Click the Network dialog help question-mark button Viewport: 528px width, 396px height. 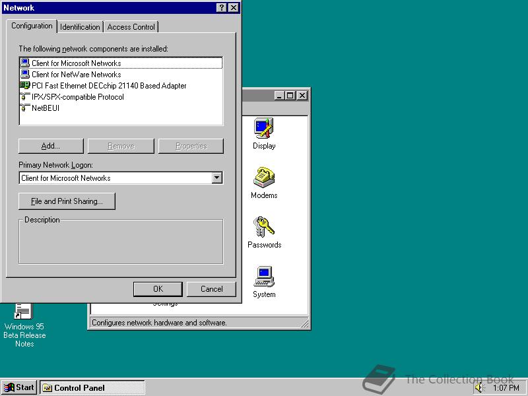pyautogui.click(x=221, y=8)
